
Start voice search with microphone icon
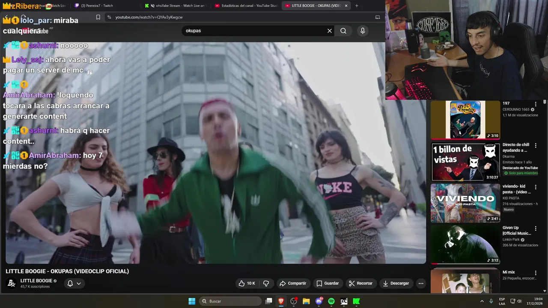[363, 31]
